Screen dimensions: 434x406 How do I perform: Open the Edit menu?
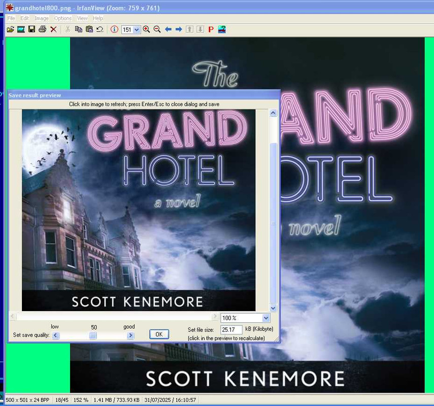tap(24, 18)
